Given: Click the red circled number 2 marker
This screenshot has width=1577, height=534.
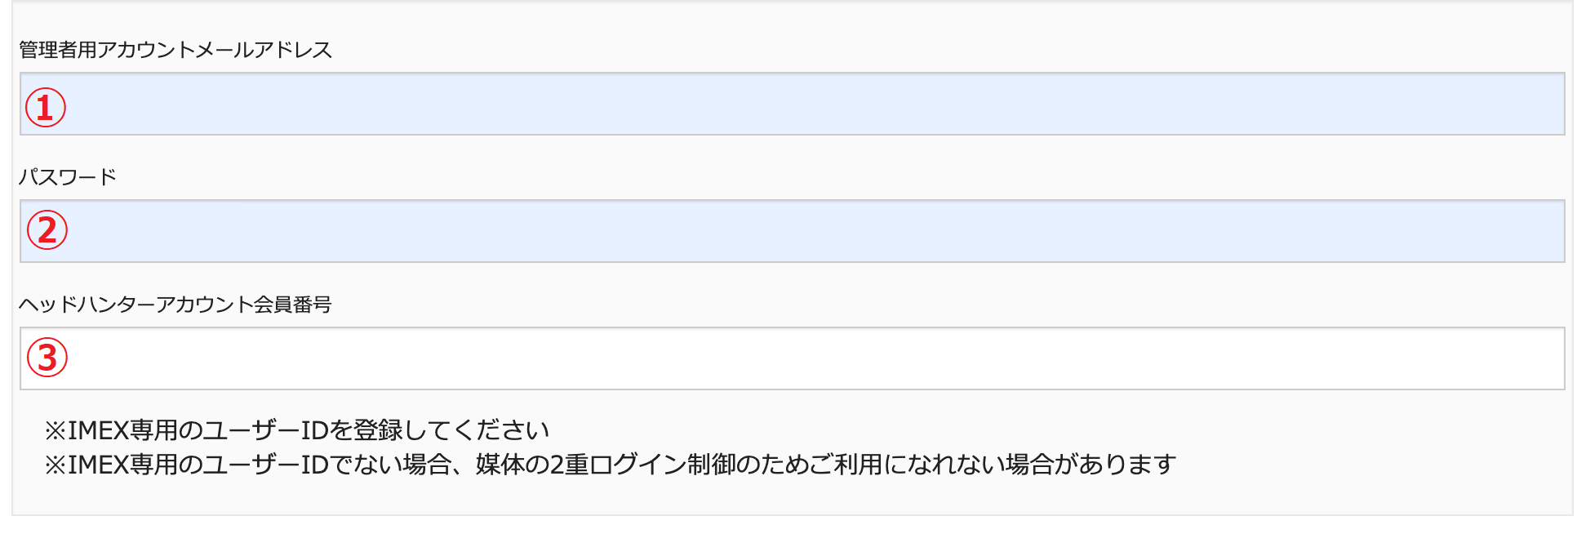Looking at the screenshot, I should pos(47,230).
